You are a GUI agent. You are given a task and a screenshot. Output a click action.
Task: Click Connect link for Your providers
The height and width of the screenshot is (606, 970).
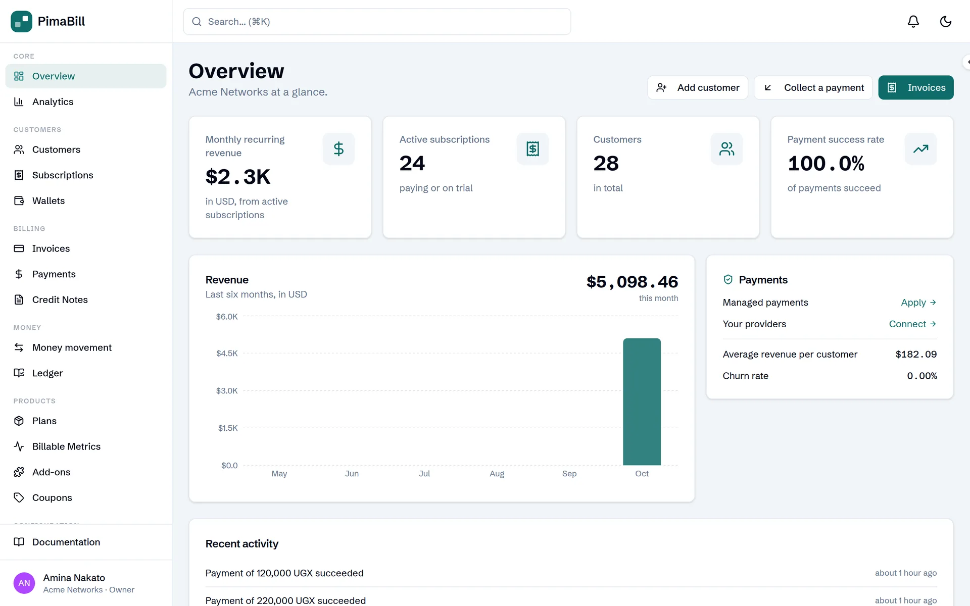(913, 324)
